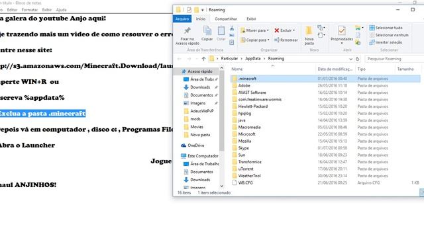Click Particular in address breadcrumb

tap(229, 59)
